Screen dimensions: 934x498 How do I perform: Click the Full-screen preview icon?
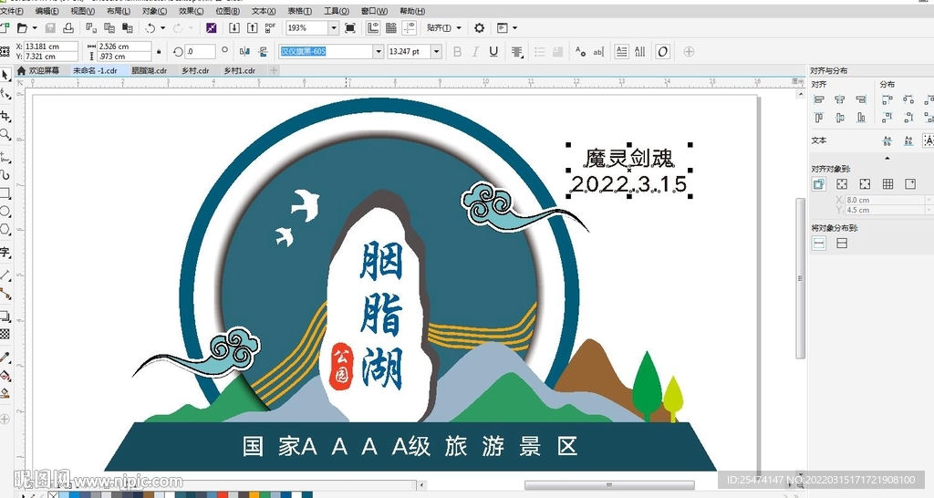click(350, 28)
